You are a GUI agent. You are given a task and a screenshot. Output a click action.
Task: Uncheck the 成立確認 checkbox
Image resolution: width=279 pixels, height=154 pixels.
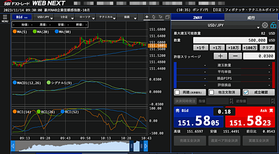point(246,92)
